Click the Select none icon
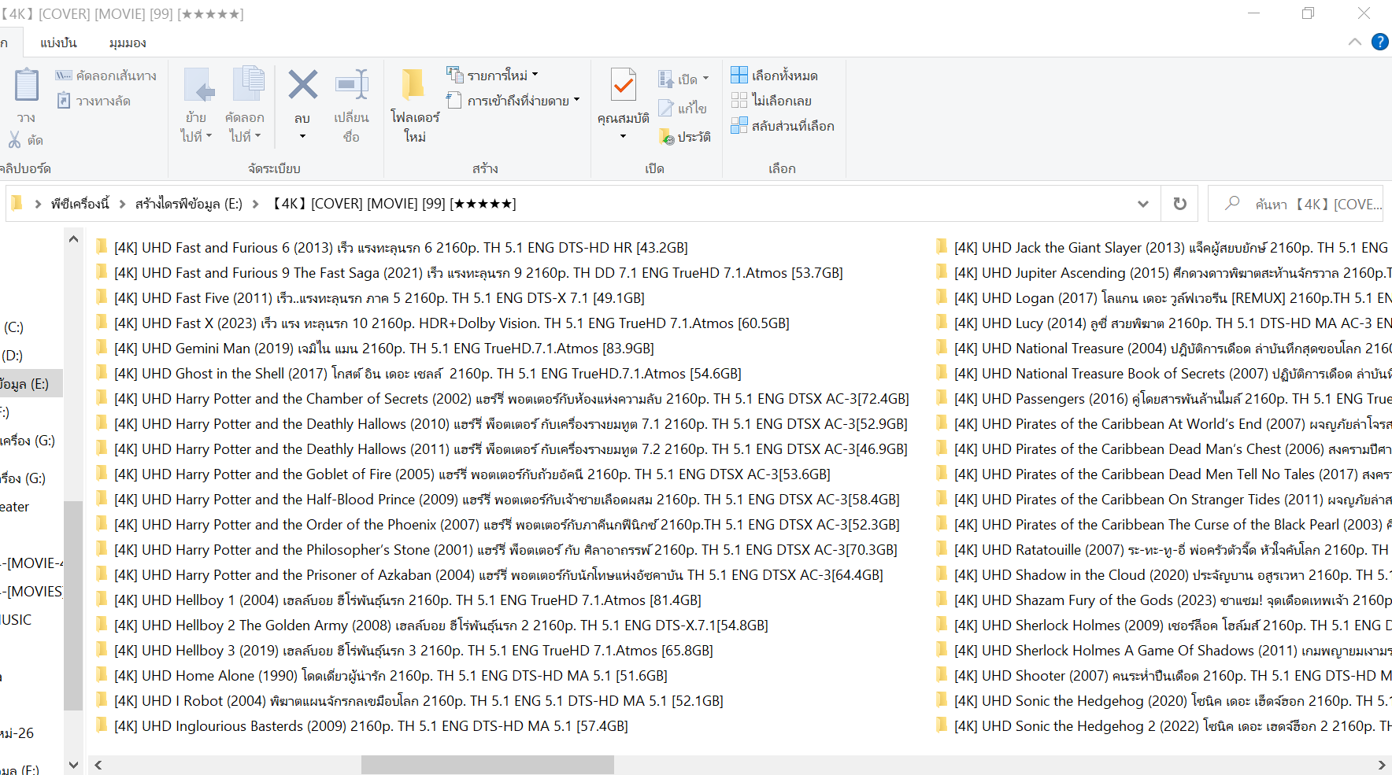1392x775 pixels. point(739,101)
